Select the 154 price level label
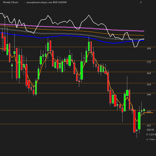 click(149, 85)
